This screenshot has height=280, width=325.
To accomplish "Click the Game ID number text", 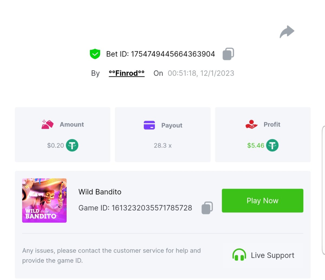I will (x=152, y=208).
